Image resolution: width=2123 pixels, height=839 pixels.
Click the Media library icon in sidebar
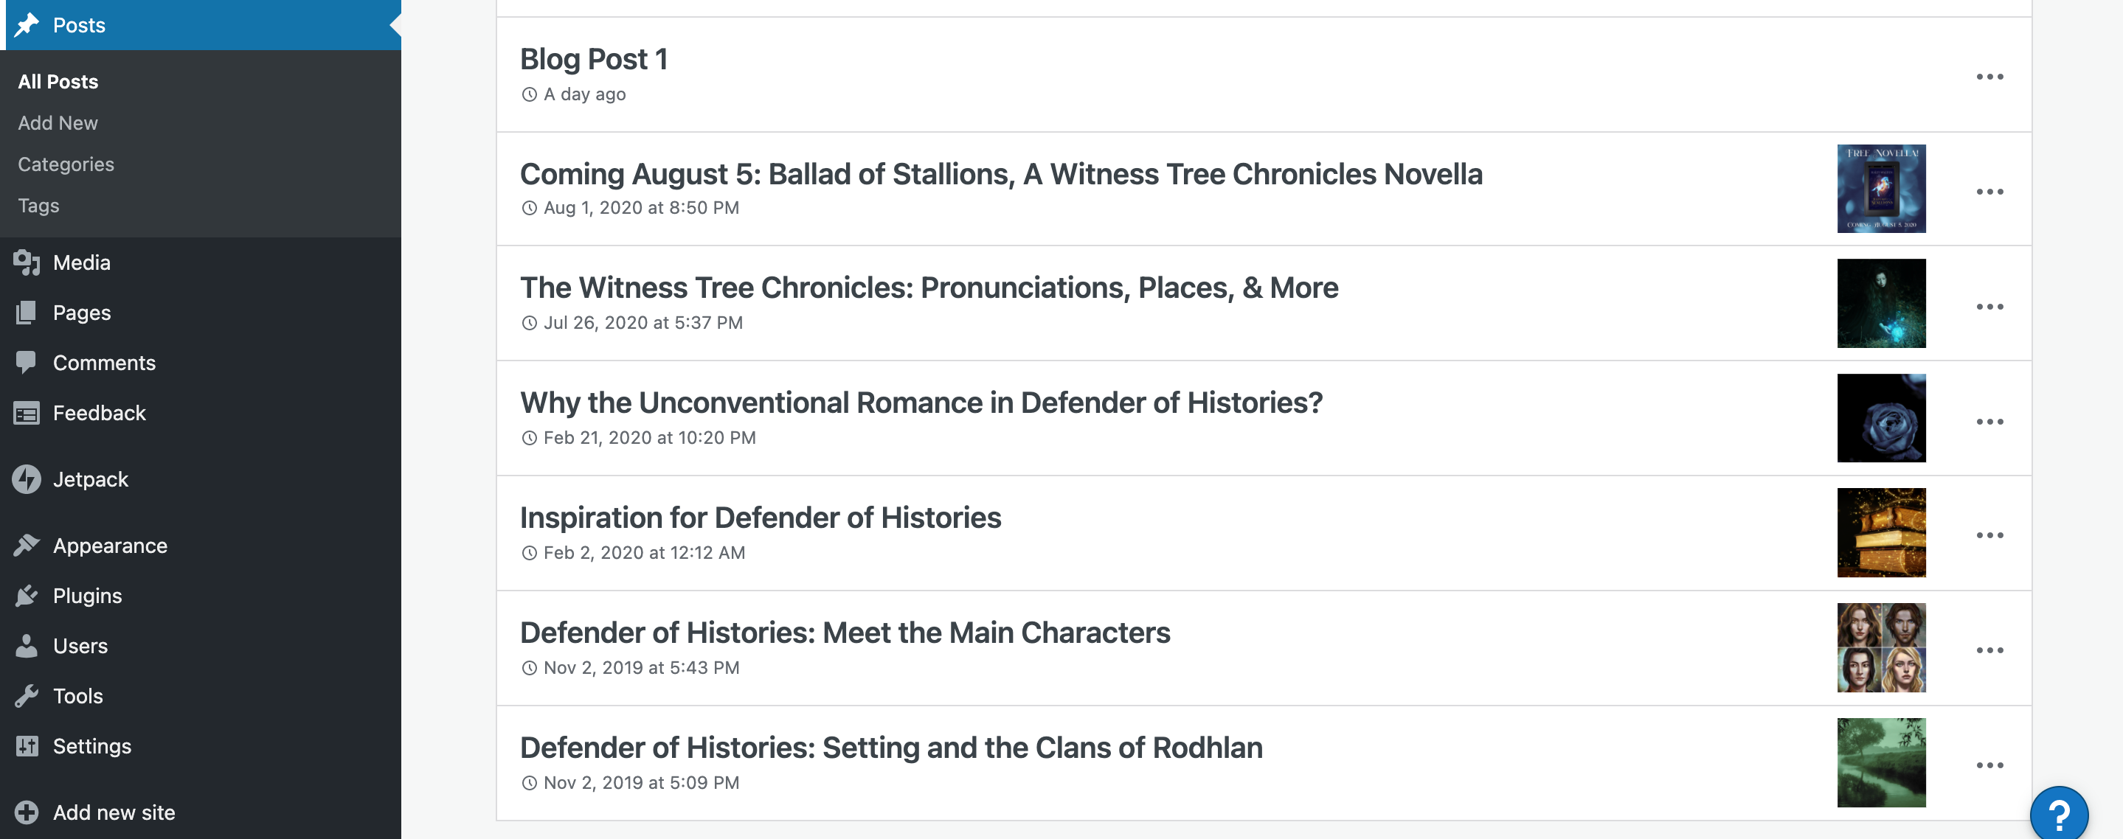pos(27,262)
